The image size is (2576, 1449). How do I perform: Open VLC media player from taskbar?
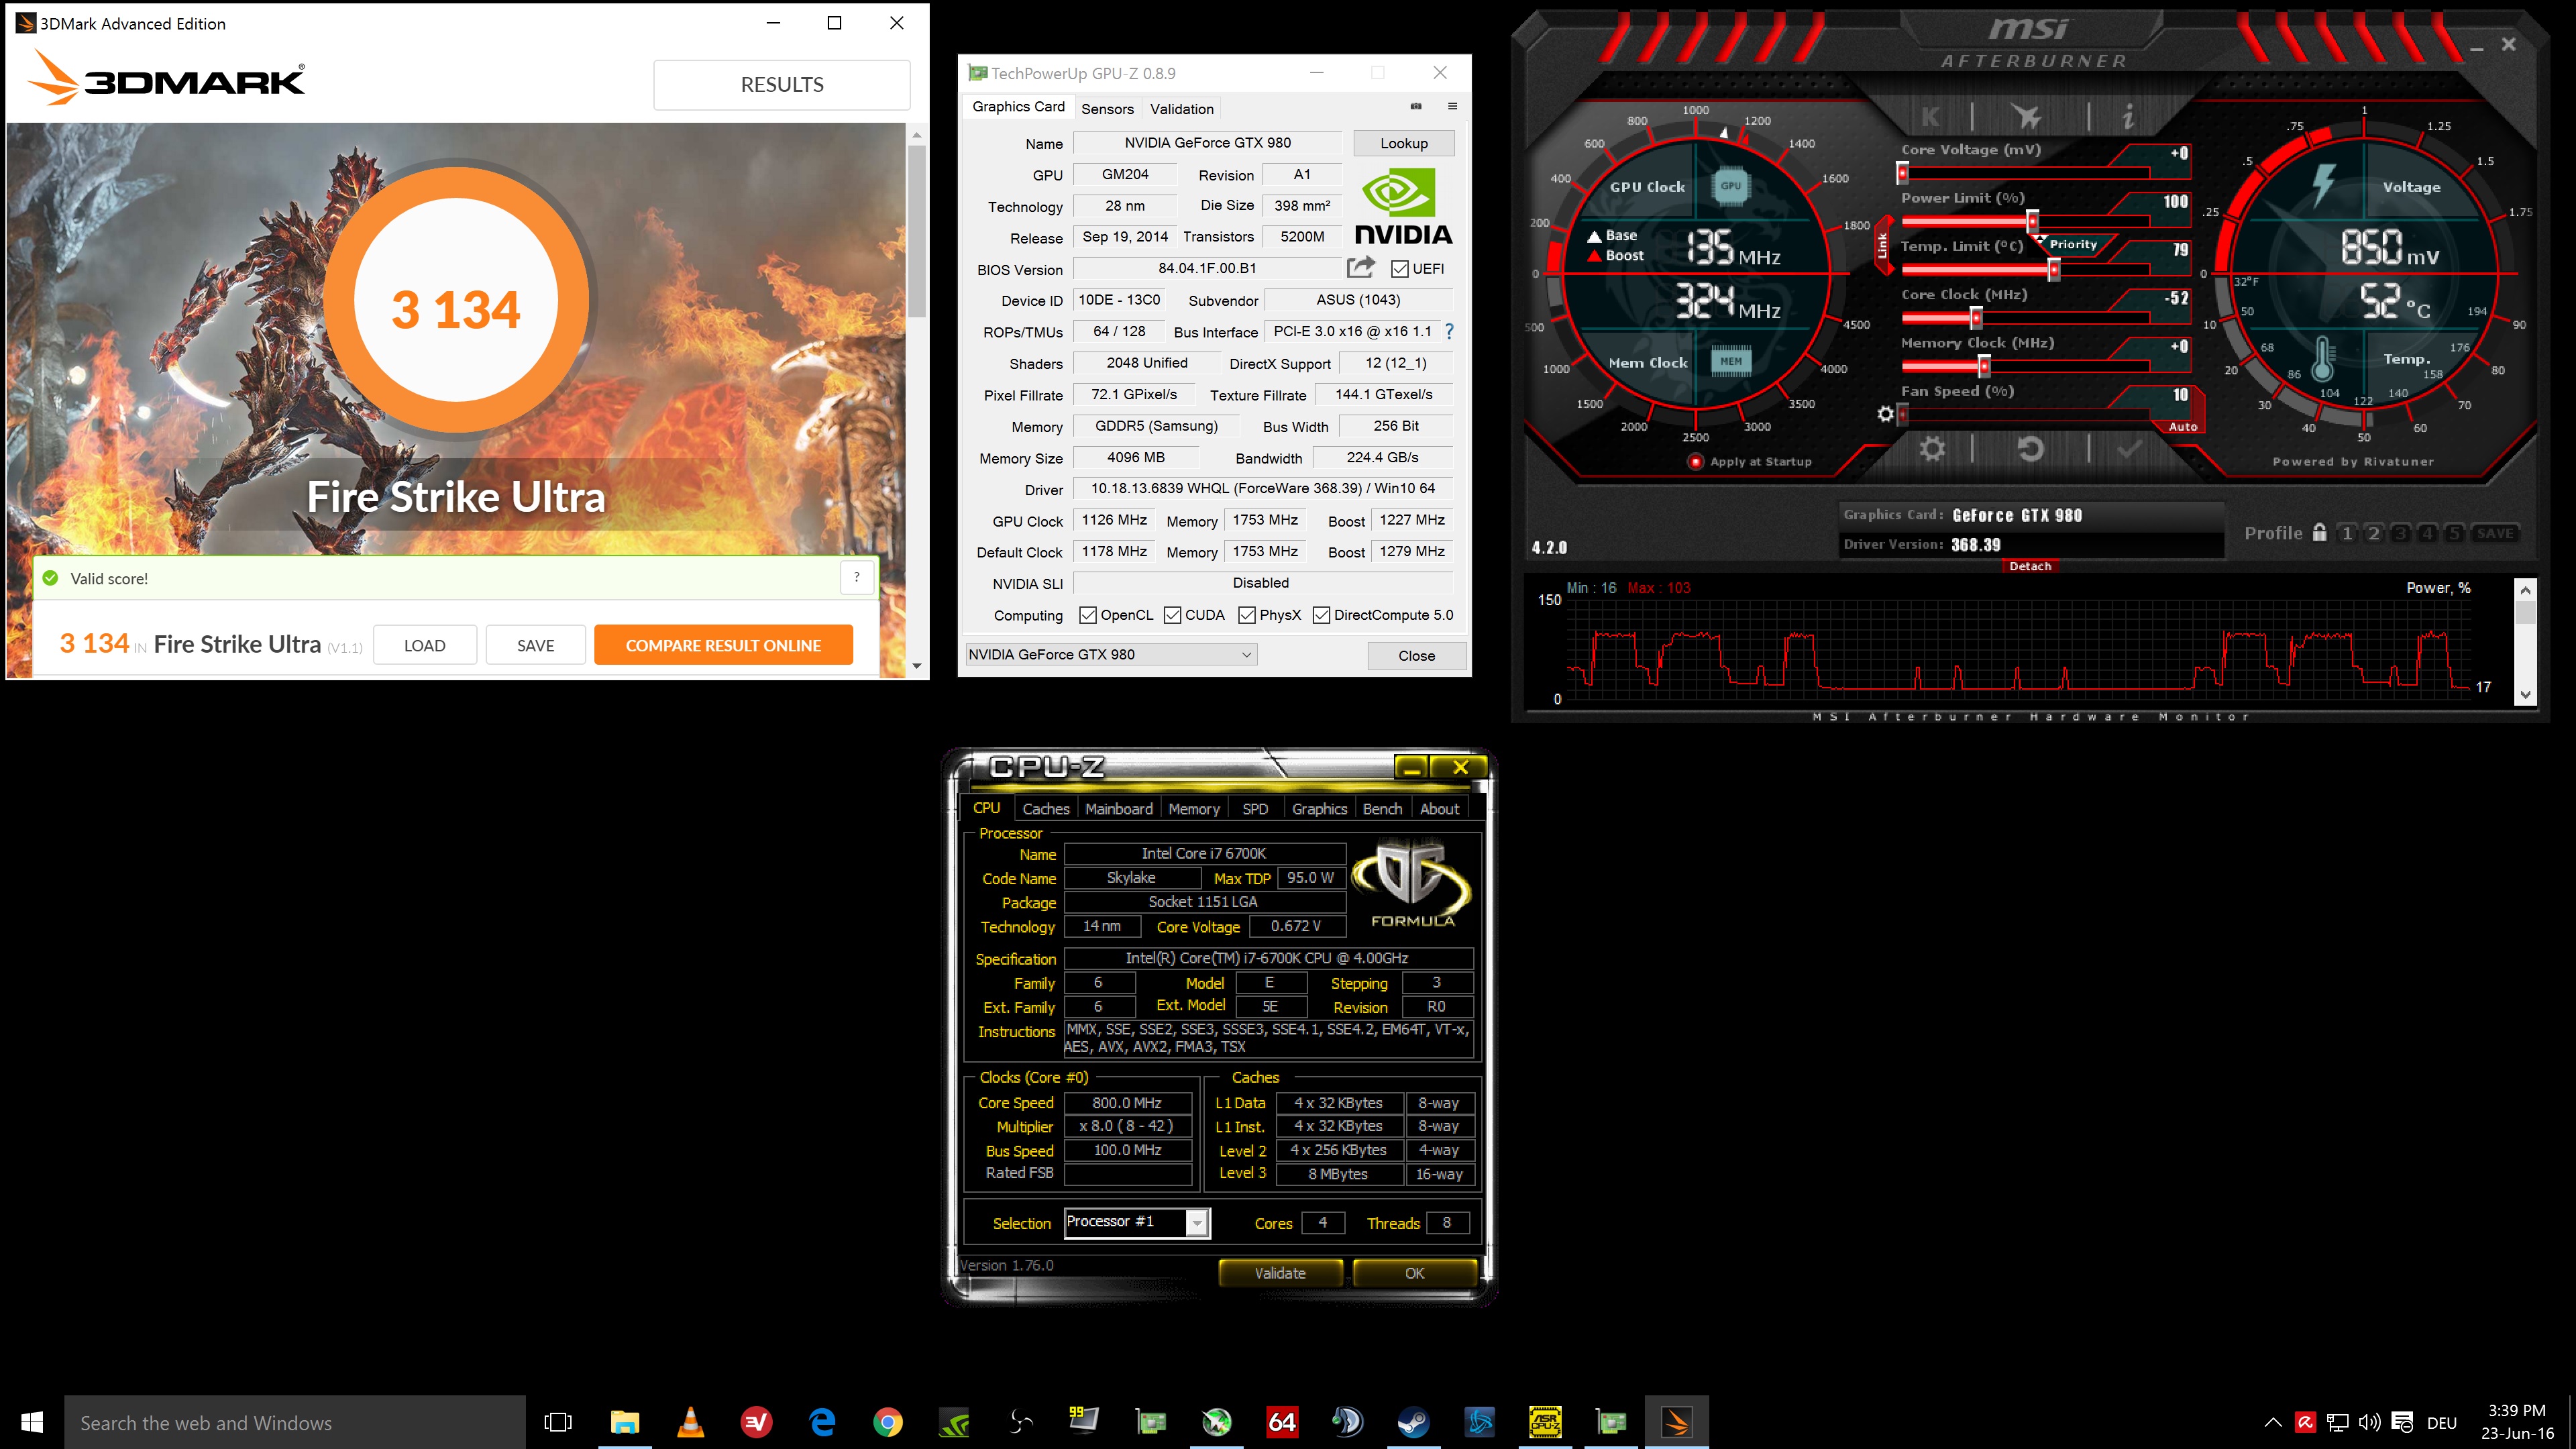[x=690, y=1422]
